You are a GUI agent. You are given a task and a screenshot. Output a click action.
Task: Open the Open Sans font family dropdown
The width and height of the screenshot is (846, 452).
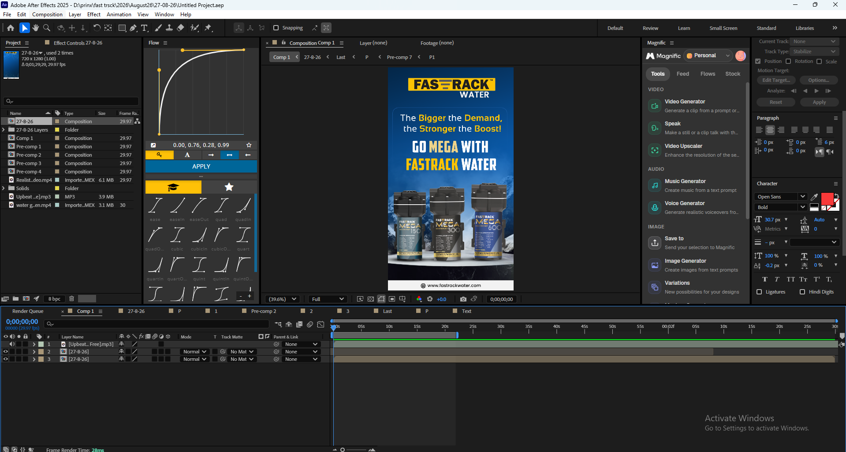[781, 197]
